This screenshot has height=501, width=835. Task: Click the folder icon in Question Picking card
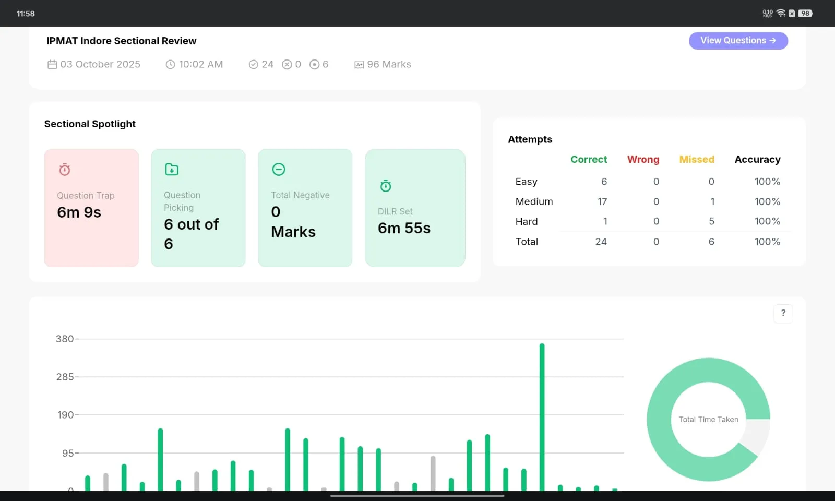coord(172,170)
